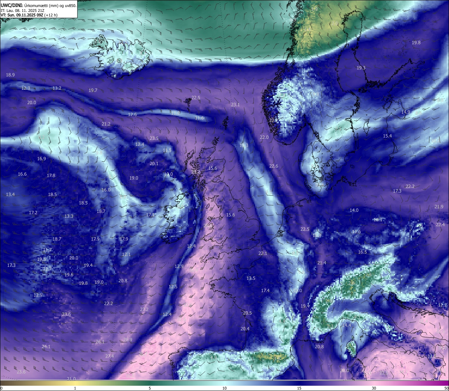Click the 20.4 value on the French coast
The image size is (449, 391).
[245, 329]
